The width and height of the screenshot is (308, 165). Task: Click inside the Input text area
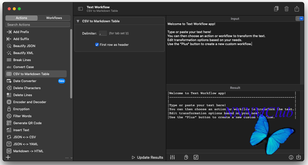coord(233,53)
